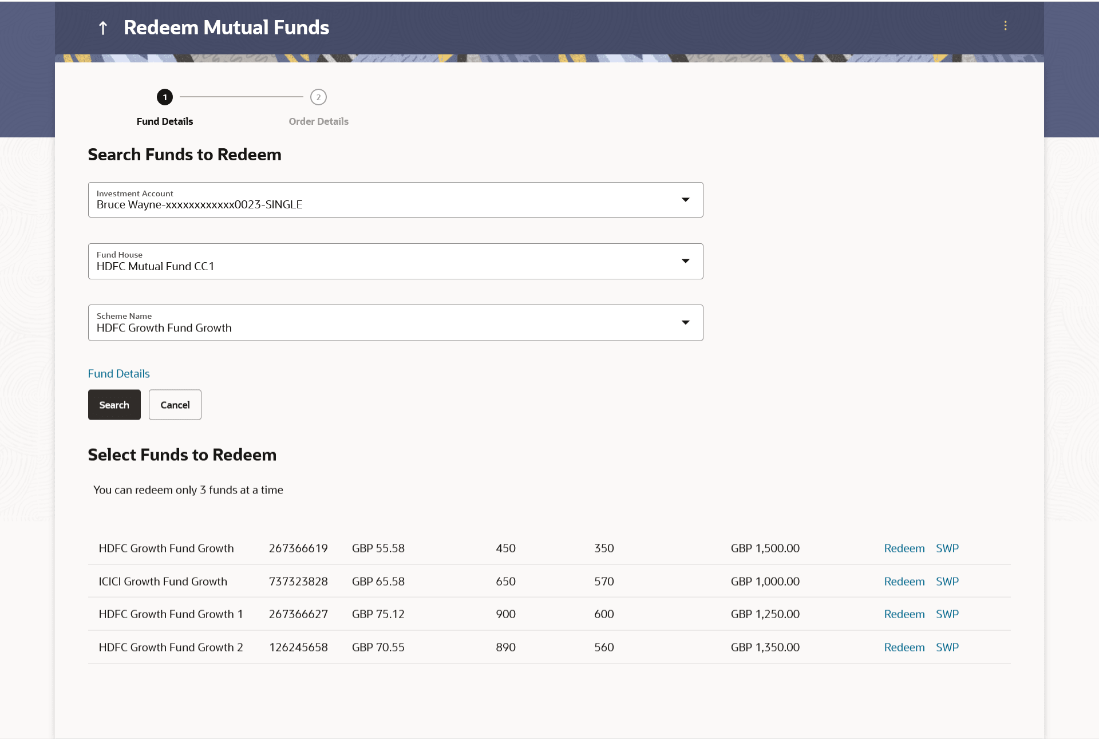Expand the Fund House dropdown arrow
The image size is (1099, 739).
(x=685, y=261)
